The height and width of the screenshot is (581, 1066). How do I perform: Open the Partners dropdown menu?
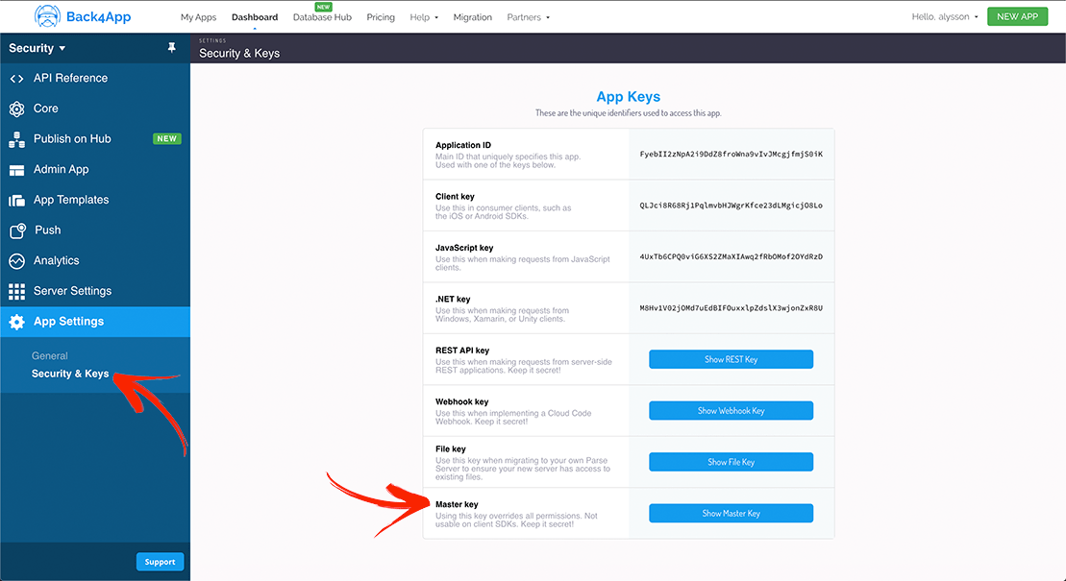(529, 17)
